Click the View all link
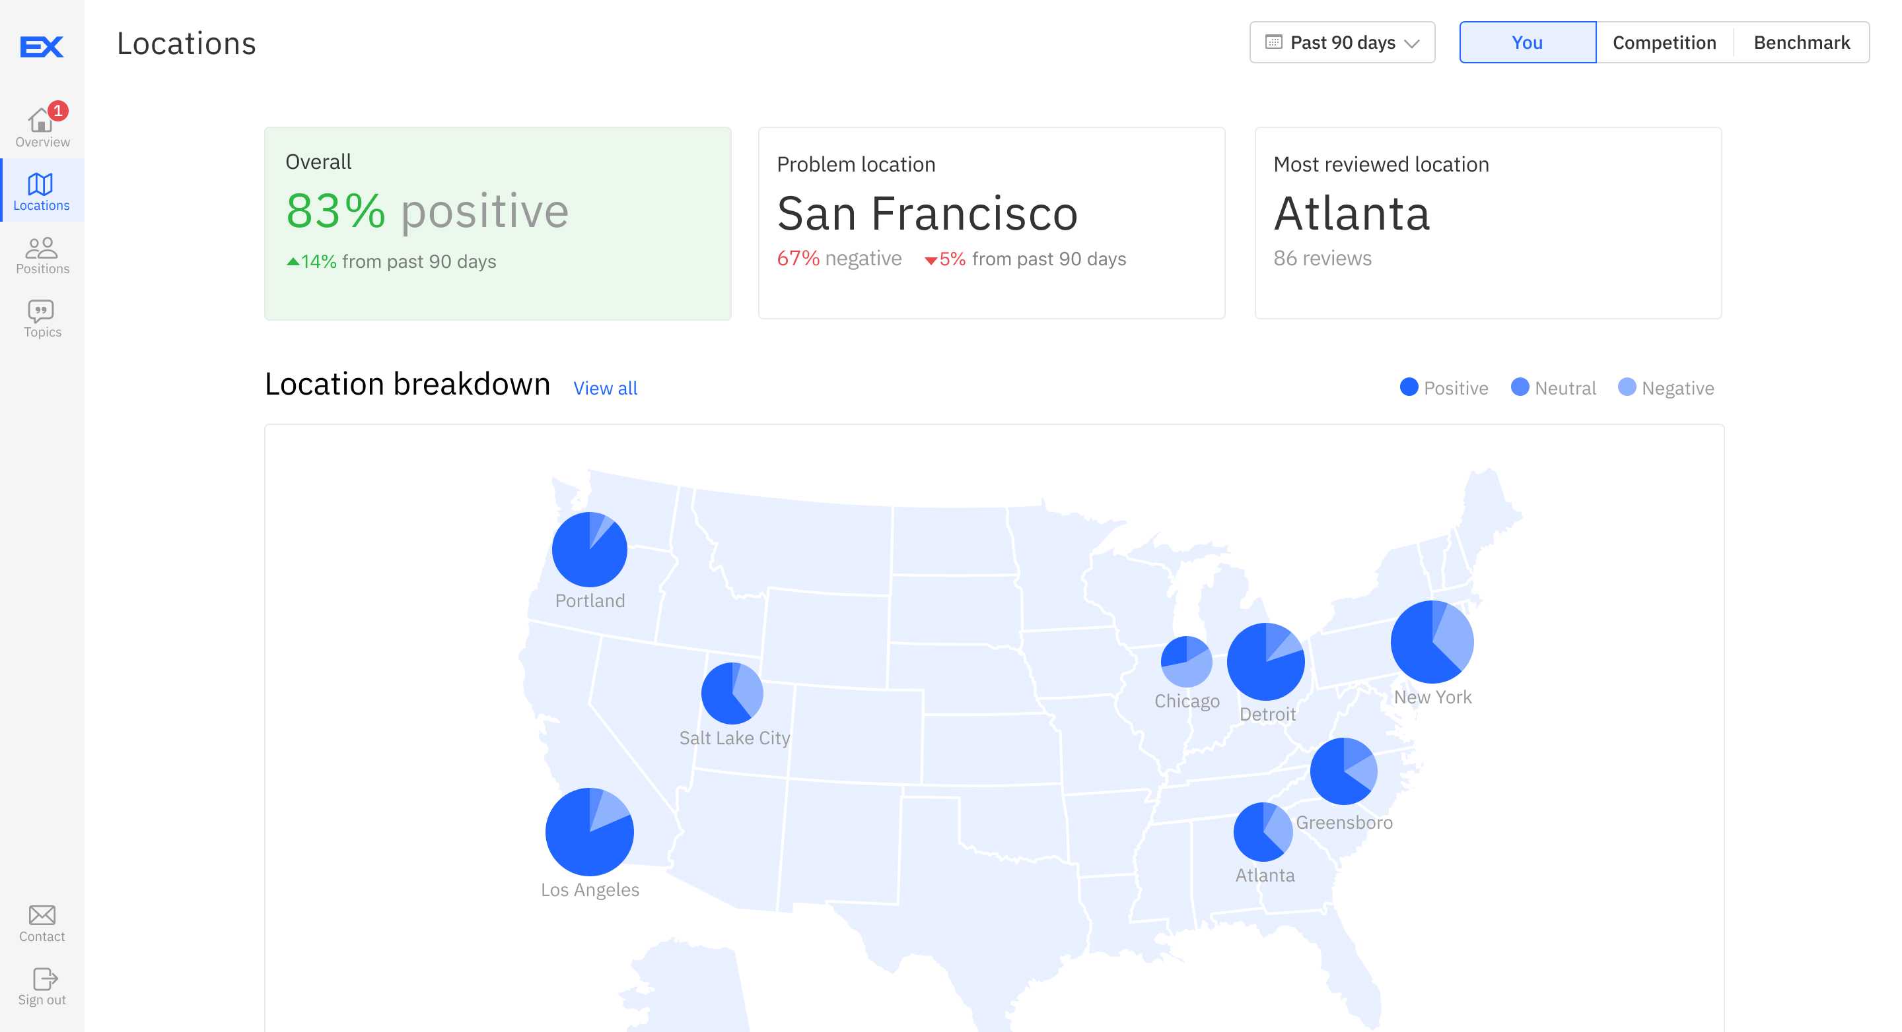 (605, 388)
